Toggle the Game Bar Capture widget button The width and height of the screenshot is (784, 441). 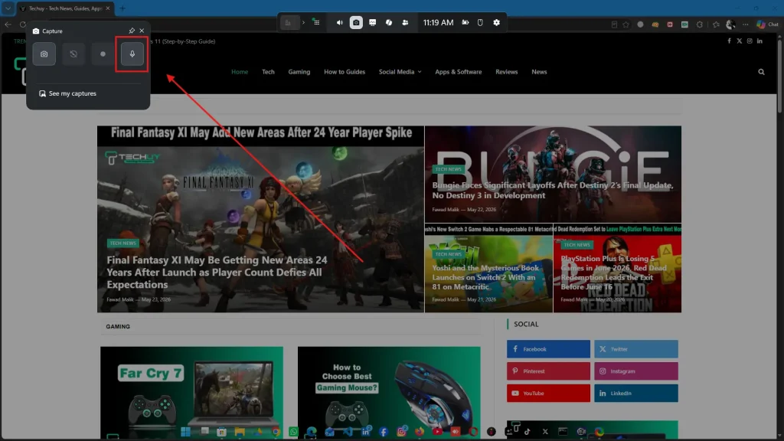(x=356, y=22)
